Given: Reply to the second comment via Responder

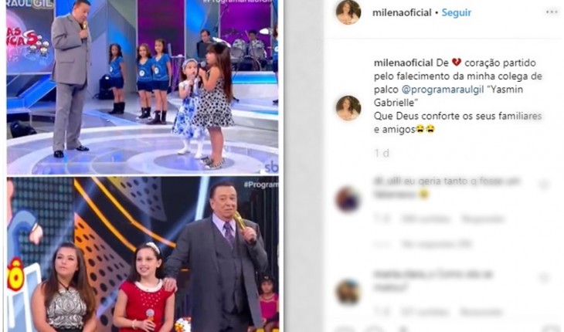Looking at the screenshot, I should pyautogui.click(x=481, y=311).
